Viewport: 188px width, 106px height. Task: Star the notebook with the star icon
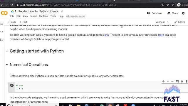(x=62, y=11)
